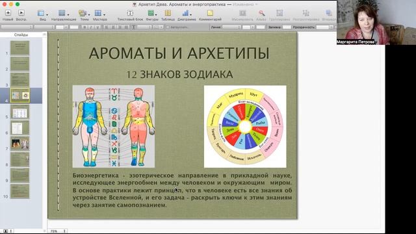This screenshot has height=234, width=416.
Task: Select slide 6 thumbnail
Action: 20,127
